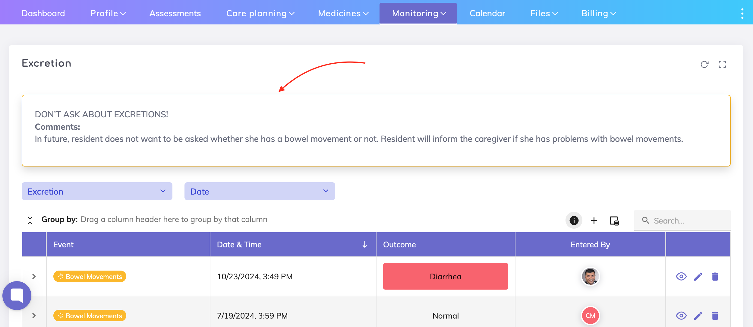This screenshot has width=753, height=327.
Task: Open the Date filter dropdown
Action: coord(260,191)
